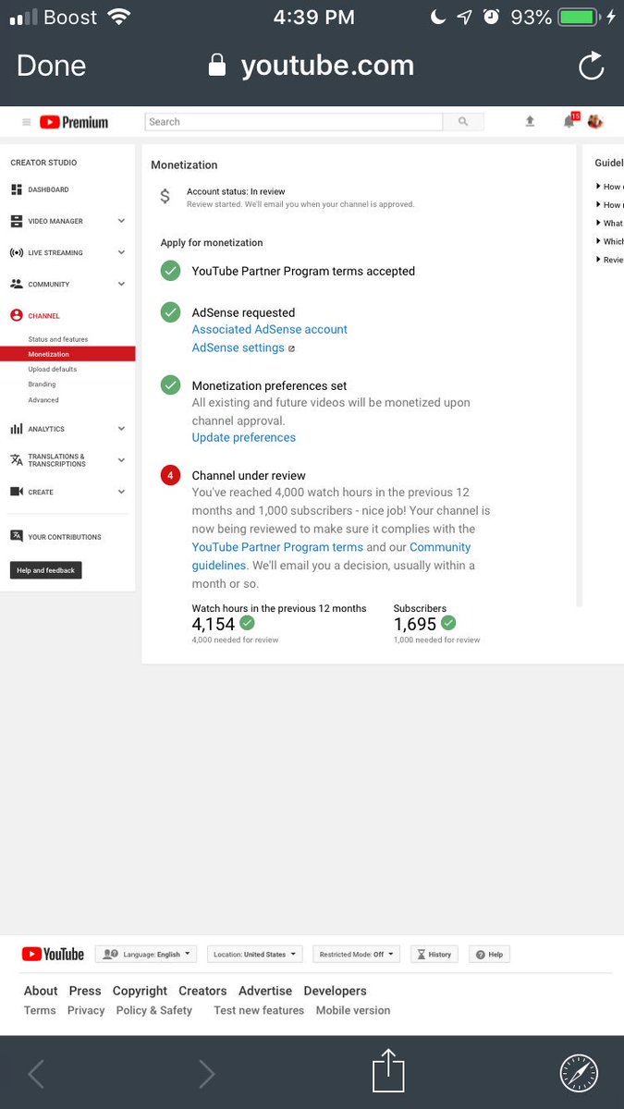Screen dimensions: 624x1109
Task: Expand the Translations & Transcriptions section
Action: [x=121, y=460]
